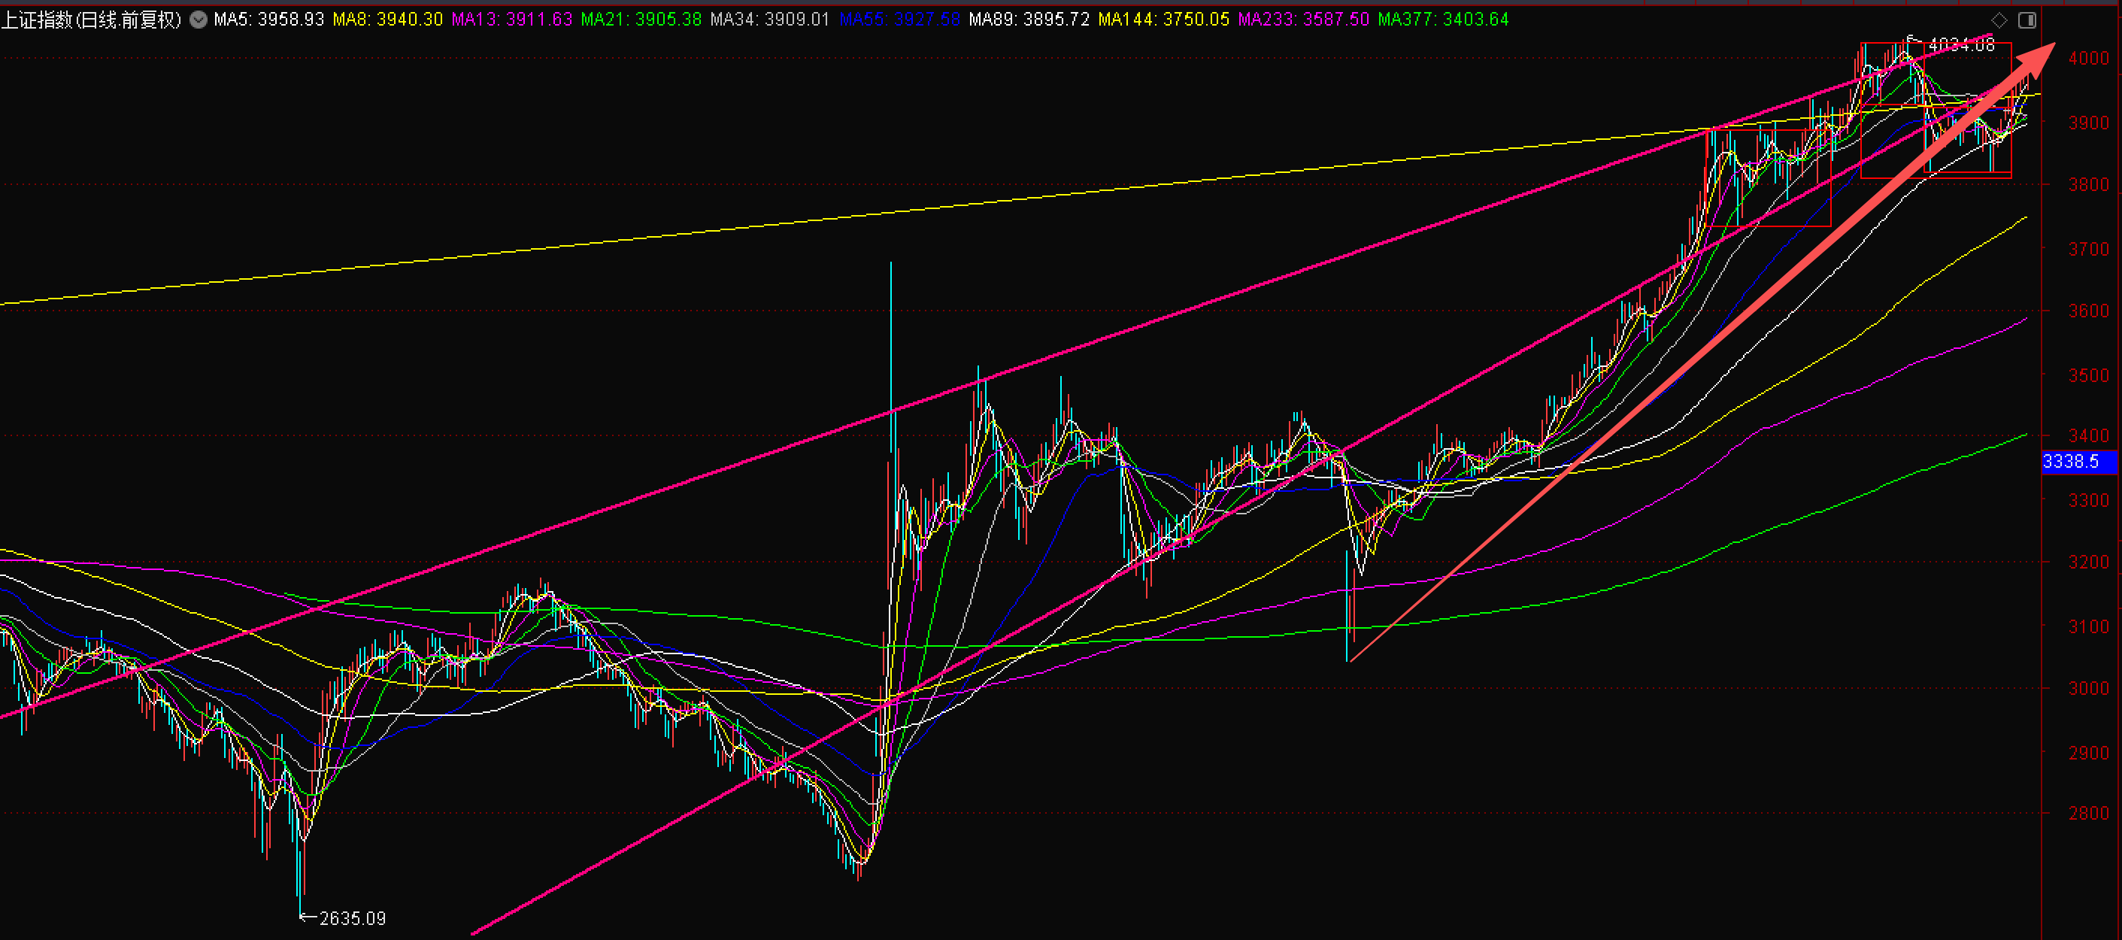Click the 2635.09 low price annotation
The width and height of the screenshot is (2122, 940).
pyautogui.click(x=352, y=917)
